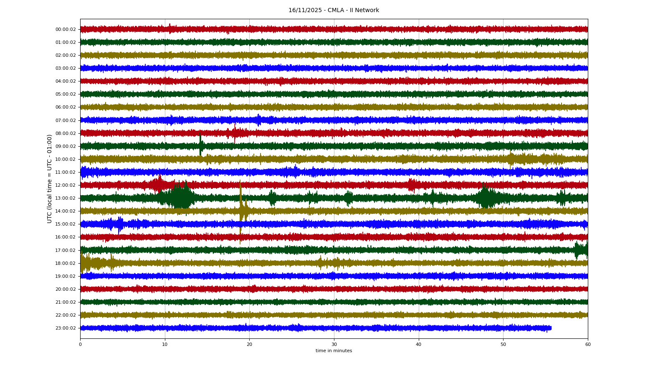
Task: Click the 30 minute tick label
Action: tap(334, 344)
